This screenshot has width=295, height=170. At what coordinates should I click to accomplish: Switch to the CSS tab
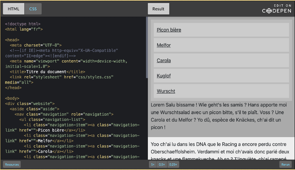[x=33, y=9]
